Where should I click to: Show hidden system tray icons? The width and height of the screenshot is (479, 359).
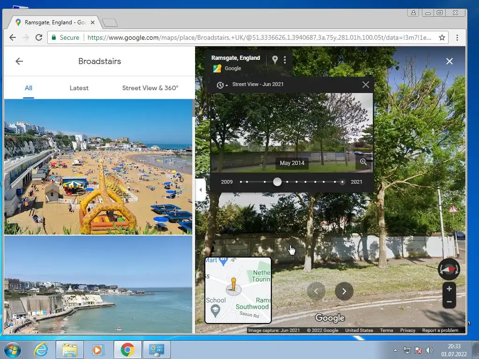click(x=395, y=350)
